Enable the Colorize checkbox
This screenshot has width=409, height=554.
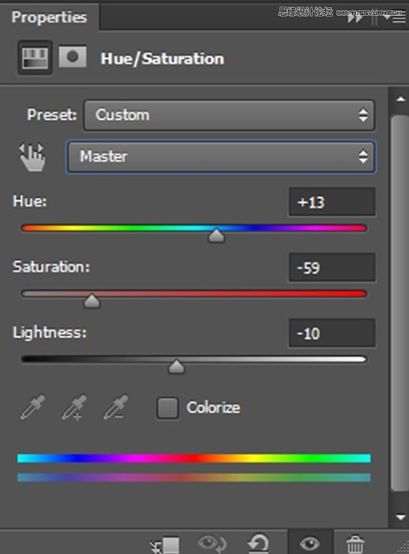pyautogui.click(x=167, y=408)
